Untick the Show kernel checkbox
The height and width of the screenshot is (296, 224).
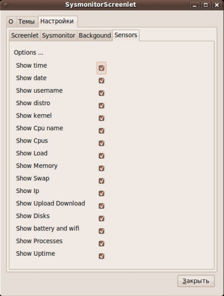click(102, 118)
